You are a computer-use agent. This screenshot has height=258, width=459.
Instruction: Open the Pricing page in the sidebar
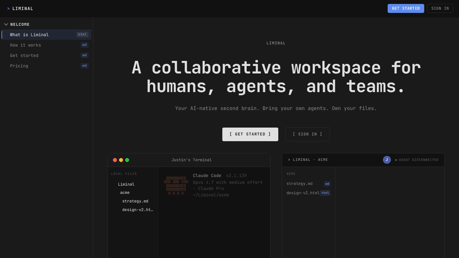click(x=46, y=66)
